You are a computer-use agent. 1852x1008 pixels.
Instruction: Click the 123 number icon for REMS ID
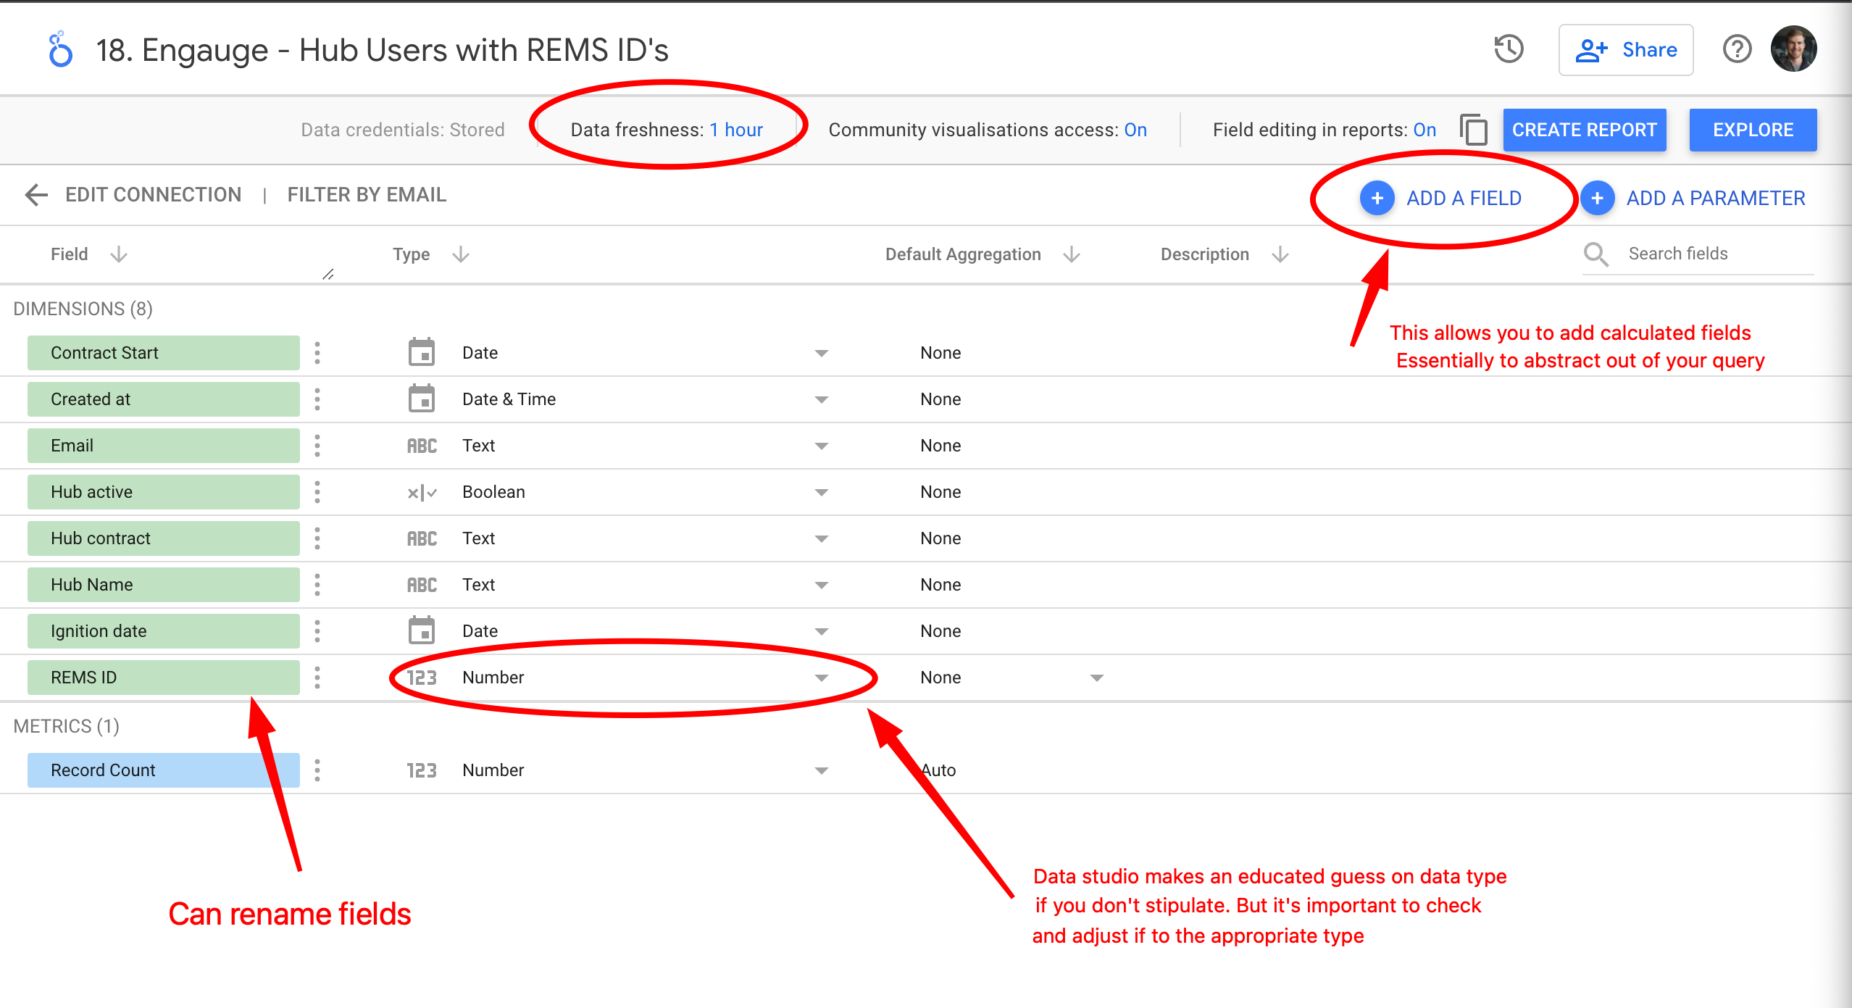421,677
